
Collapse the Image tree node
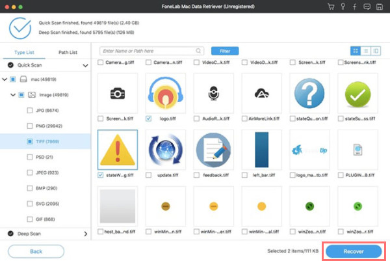(x=13, y=95)
